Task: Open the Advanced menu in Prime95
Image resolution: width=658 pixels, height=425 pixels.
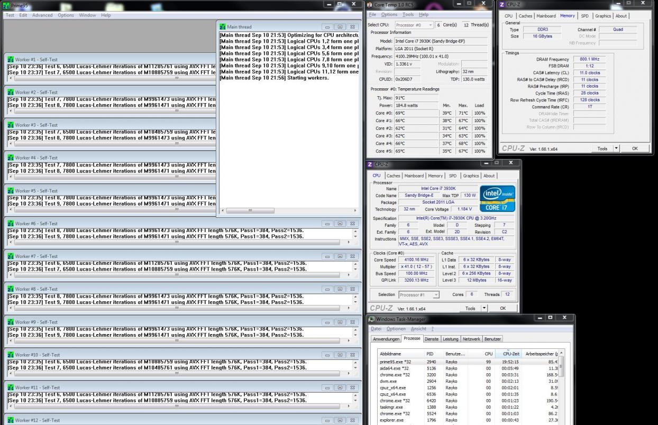Action: 43,15
